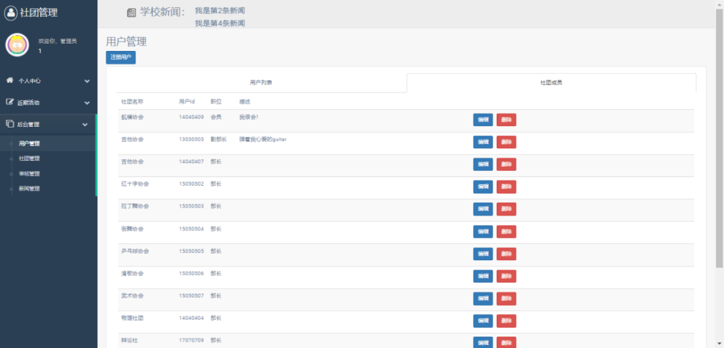Switch to the 用户列表 tab
724x348 pixels.
pos(261,82)
